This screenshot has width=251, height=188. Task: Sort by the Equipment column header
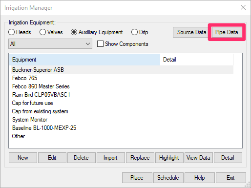coord(85,60)
